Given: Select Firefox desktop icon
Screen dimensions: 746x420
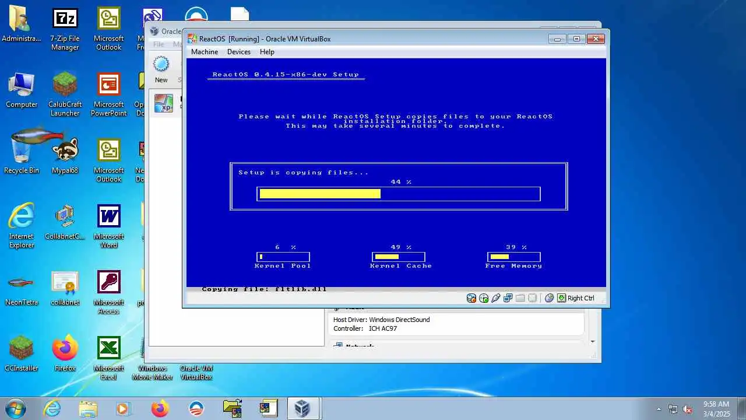Looking at the screenshot, I should 65,354.
